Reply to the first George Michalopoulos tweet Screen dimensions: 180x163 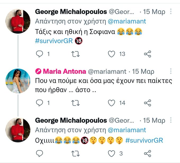(x=39, y=54)
